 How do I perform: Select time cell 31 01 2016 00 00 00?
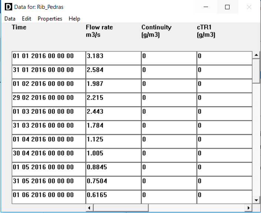[x=48, y=70]
